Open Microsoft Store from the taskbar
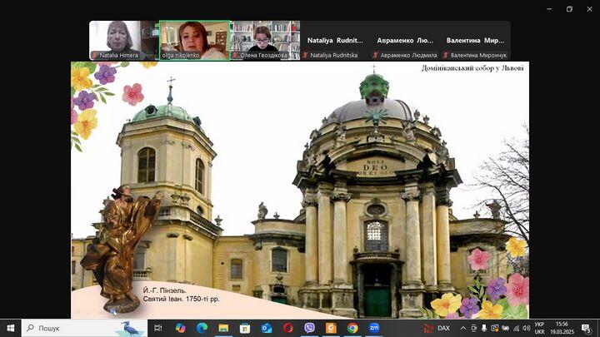Image resolution: width=600 pixels, height=337 pixels. click(245, 328)
